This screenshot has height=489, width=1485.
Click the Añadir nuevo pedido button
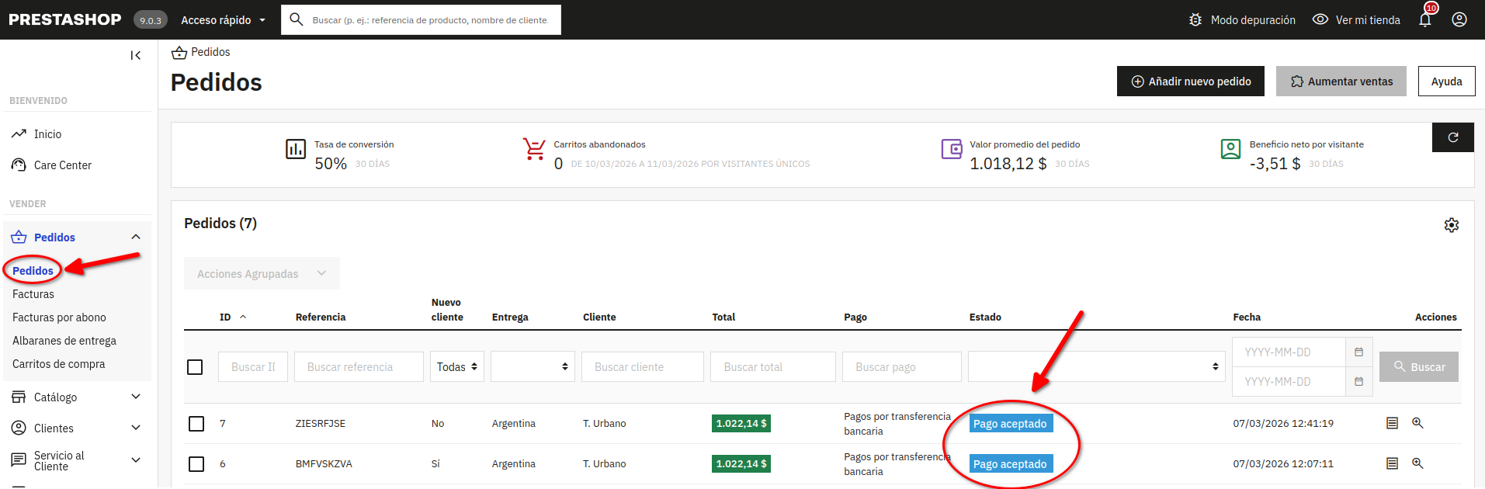tap(1190, 81)
